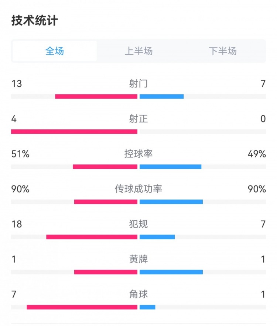Screen dimensions: 277x326
Task: Switch to the 上半场 tab
Action: coord(138,51)
